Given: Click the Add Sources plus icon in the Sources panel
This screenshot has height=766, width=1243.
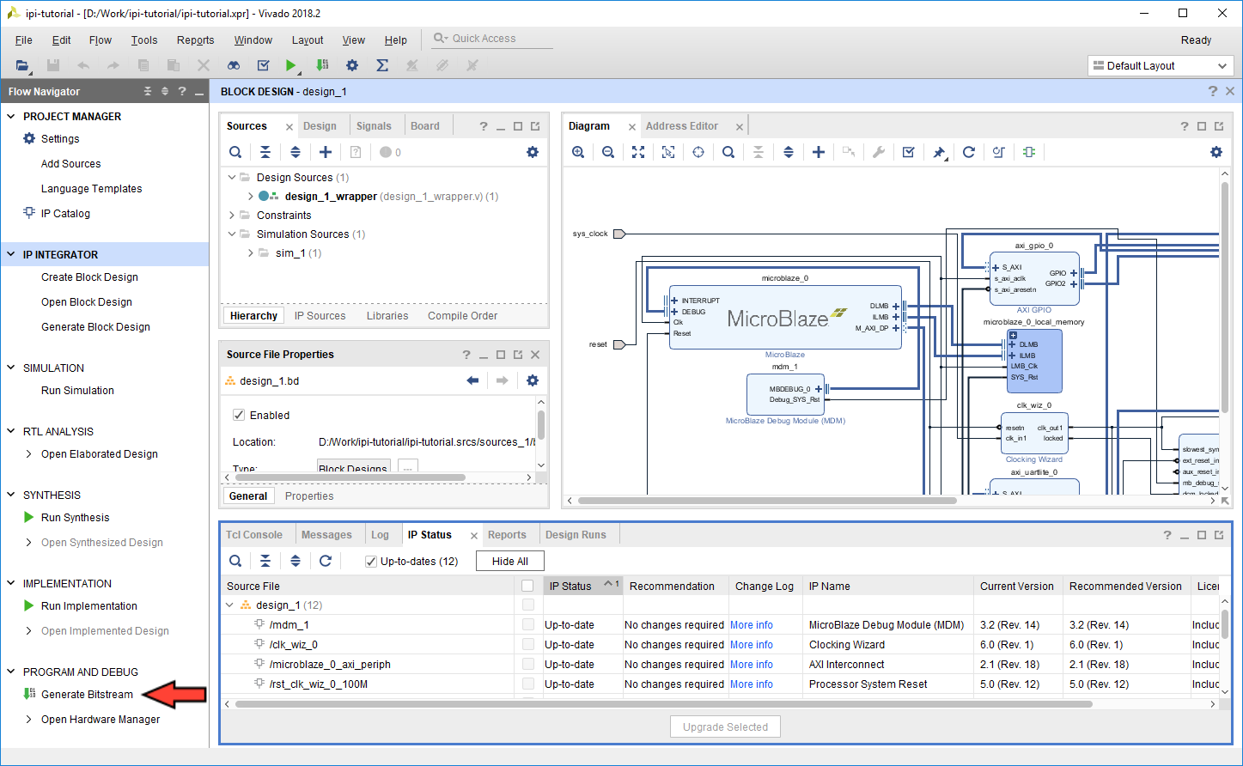Looking at the screenshot, I should (326, 152).
